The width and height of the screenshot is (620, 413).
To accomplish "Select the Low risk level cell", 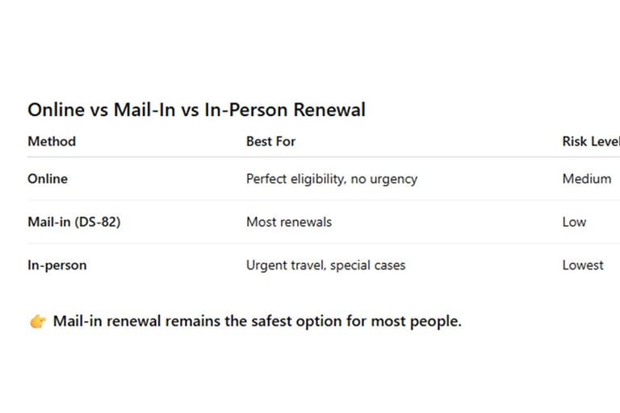I will click(x=574, y=222).
